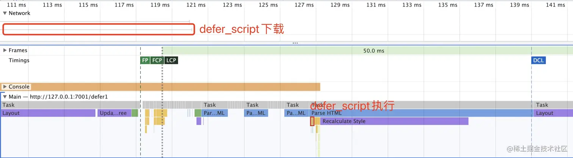The image size is (573, 158).
Task: Select the green block adjoining Upda...ree
Action: pyautogui.click(x=135, y=113)
